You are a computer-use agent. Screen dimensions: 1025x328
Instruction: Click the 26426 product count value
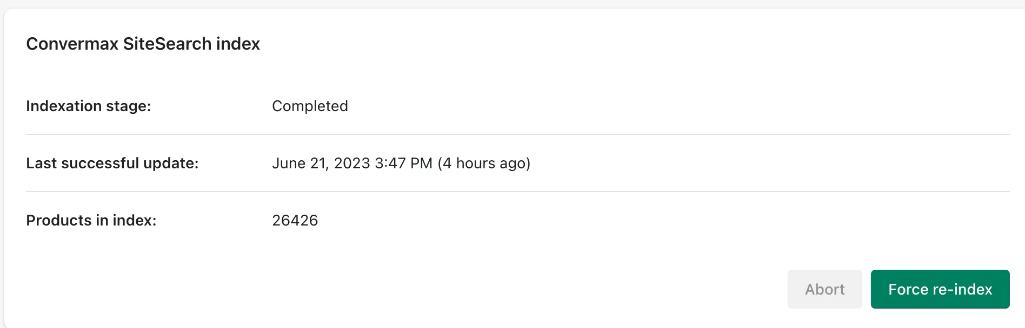tap(295, 221)
